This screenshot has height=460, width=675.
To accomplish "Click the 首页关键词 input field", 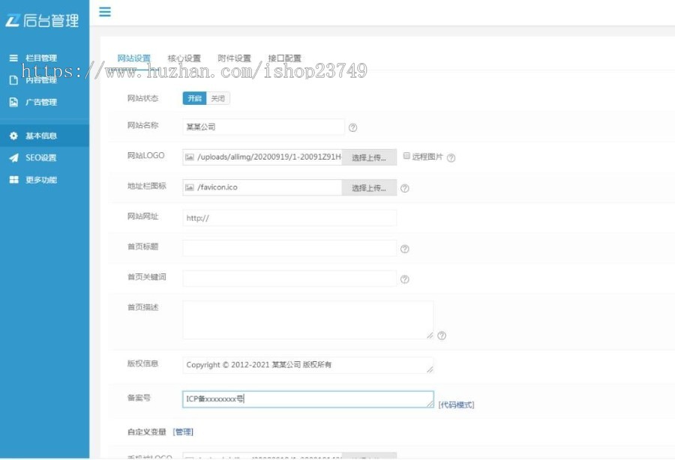I will [289, 279].
